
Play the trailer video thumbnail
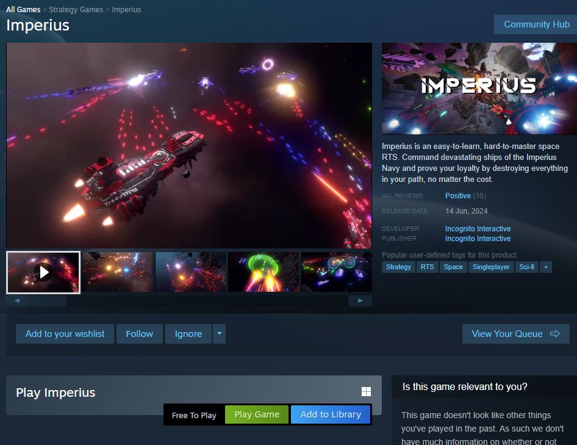[43, 272]
